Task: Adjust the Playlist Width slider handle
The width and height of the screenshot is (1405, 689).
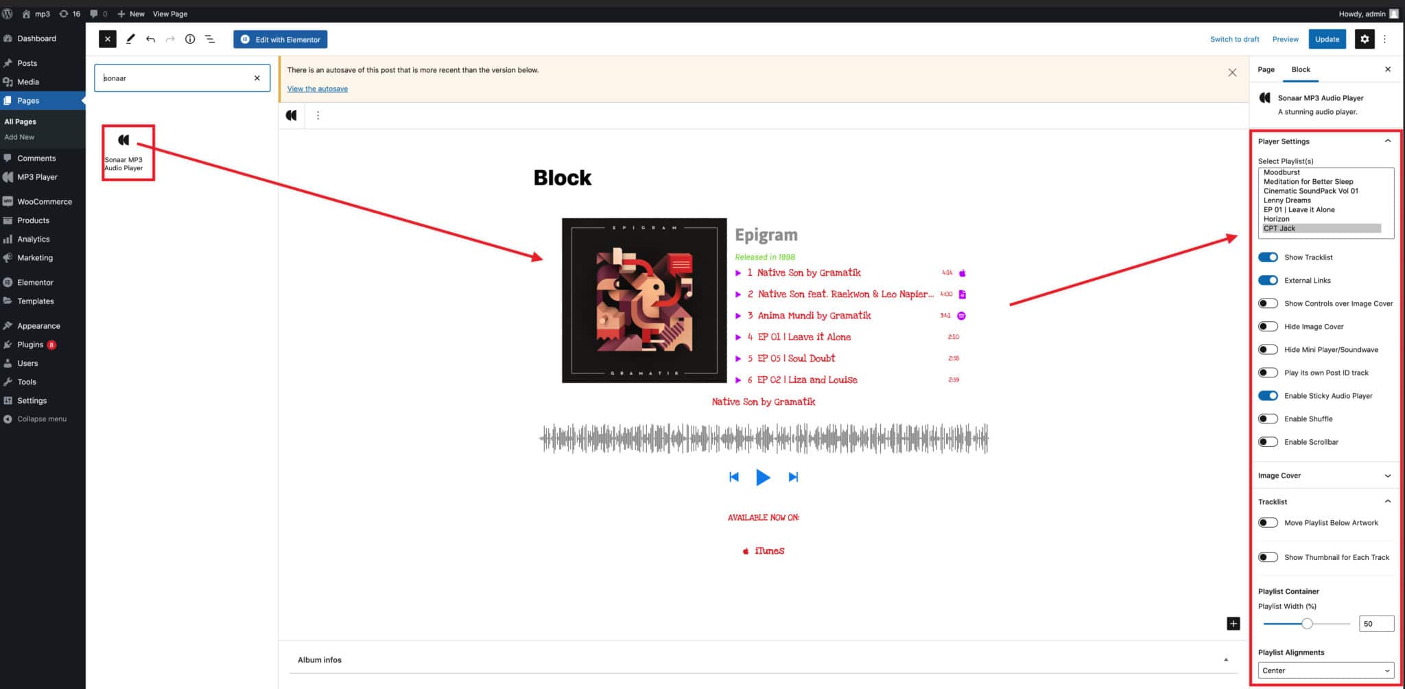Action: (x=1307, y=624)
